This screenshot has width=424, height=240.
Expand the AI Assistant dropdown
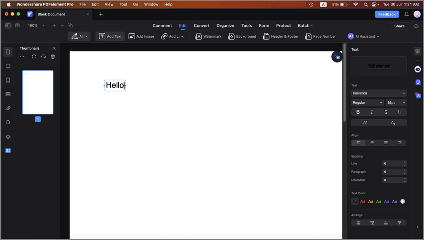364,36
